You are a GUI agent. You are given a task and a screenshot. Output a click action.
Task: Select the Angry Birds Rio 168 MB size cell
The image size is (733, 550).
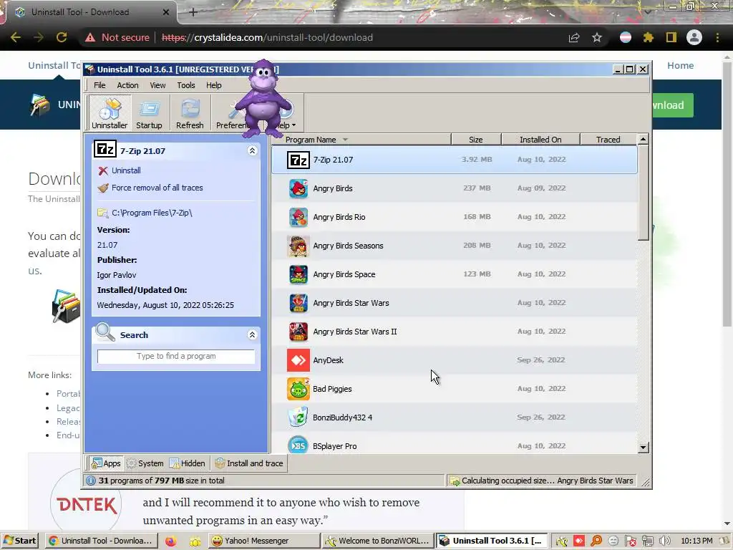point(477,217)
